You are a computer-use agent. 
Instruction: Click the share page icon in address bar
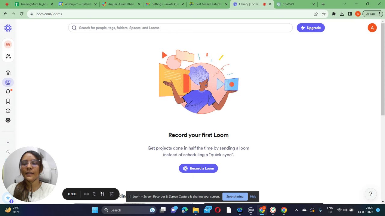pyautogui.click(x=316, y=14)
